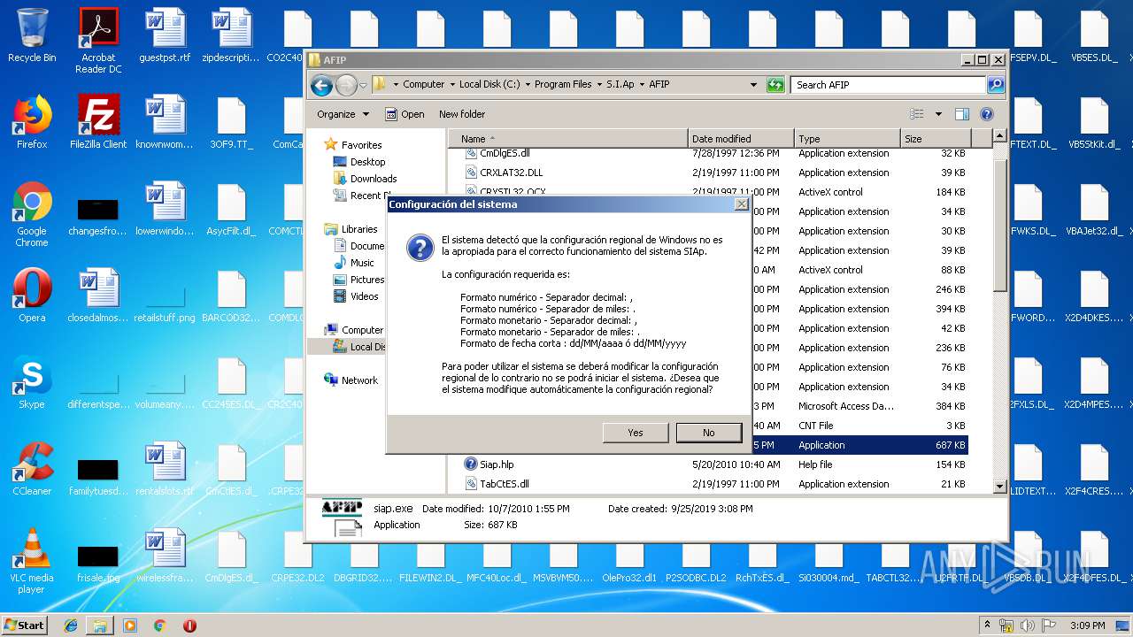
Task: Sort by the Type column header
Action: click(847, 139)
